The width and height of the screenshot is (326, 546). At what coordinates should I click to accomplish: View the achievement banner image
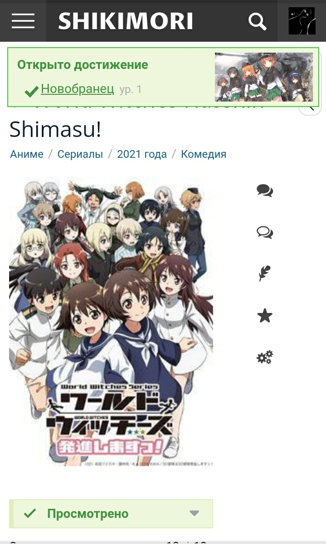pos(264,77)
